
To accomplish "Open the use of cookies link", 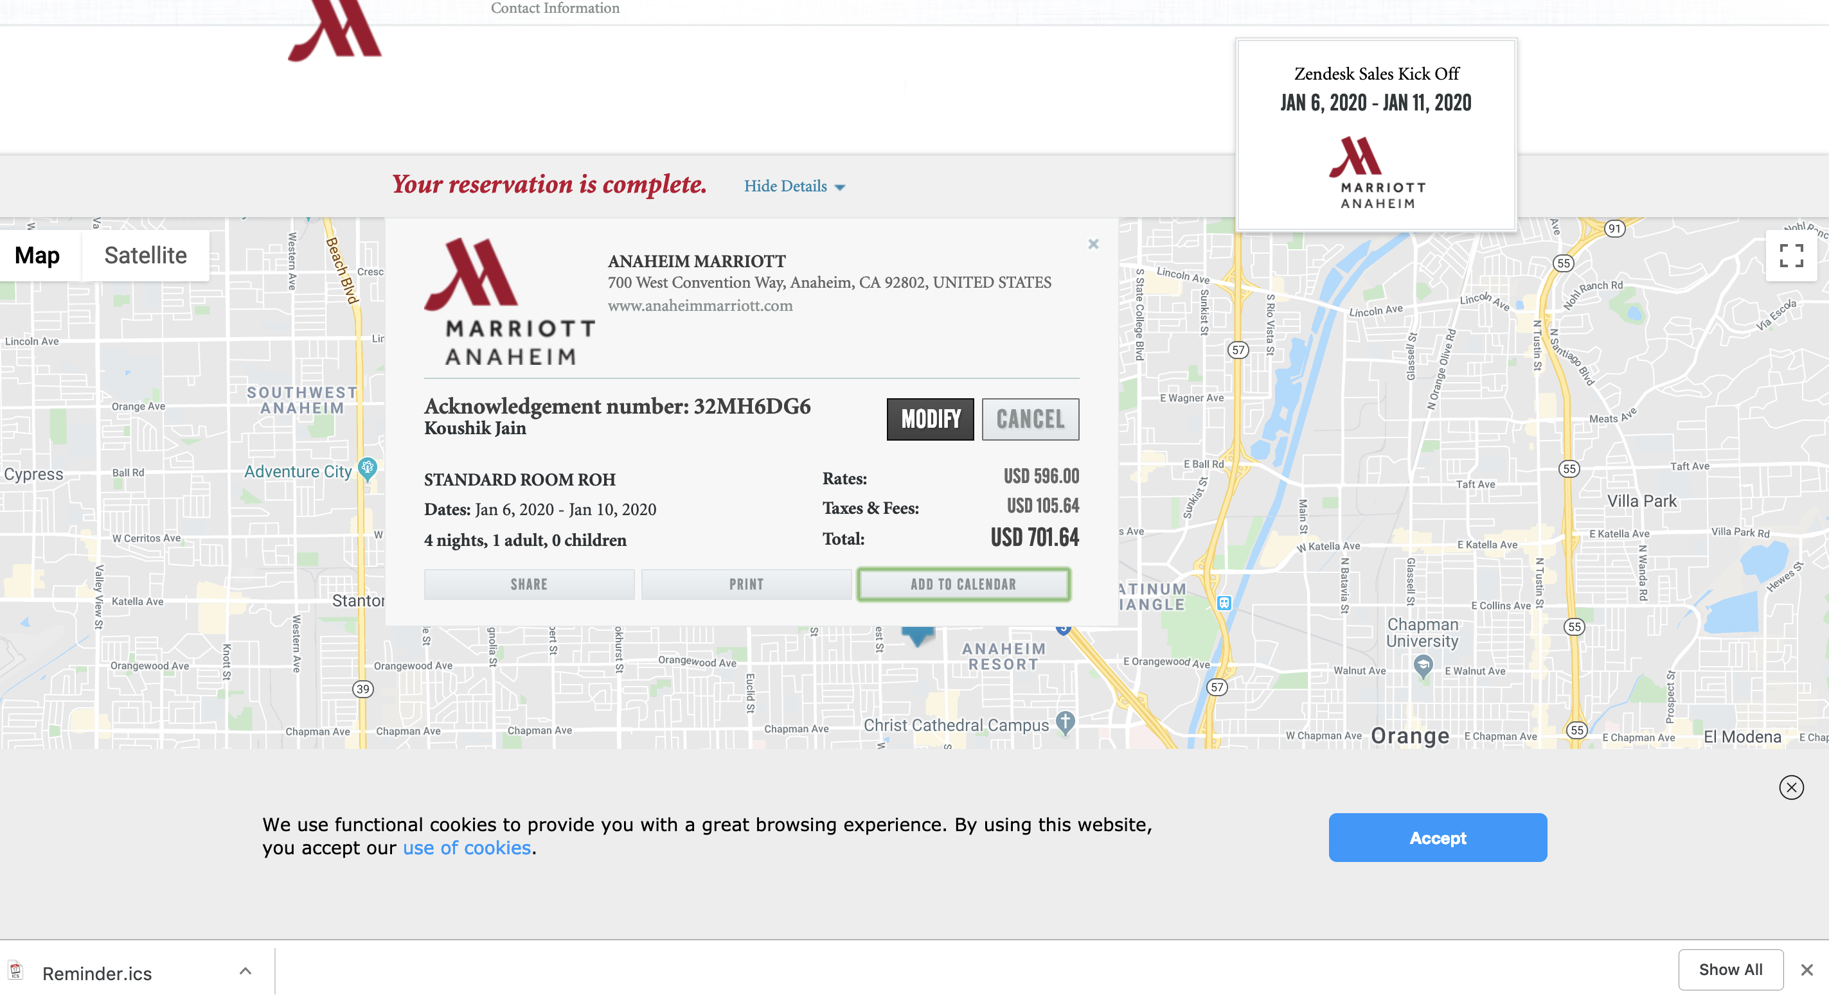I will (467, 848).
